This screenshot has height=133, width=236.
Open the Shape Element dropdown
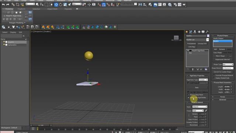(x=228, y=68)
